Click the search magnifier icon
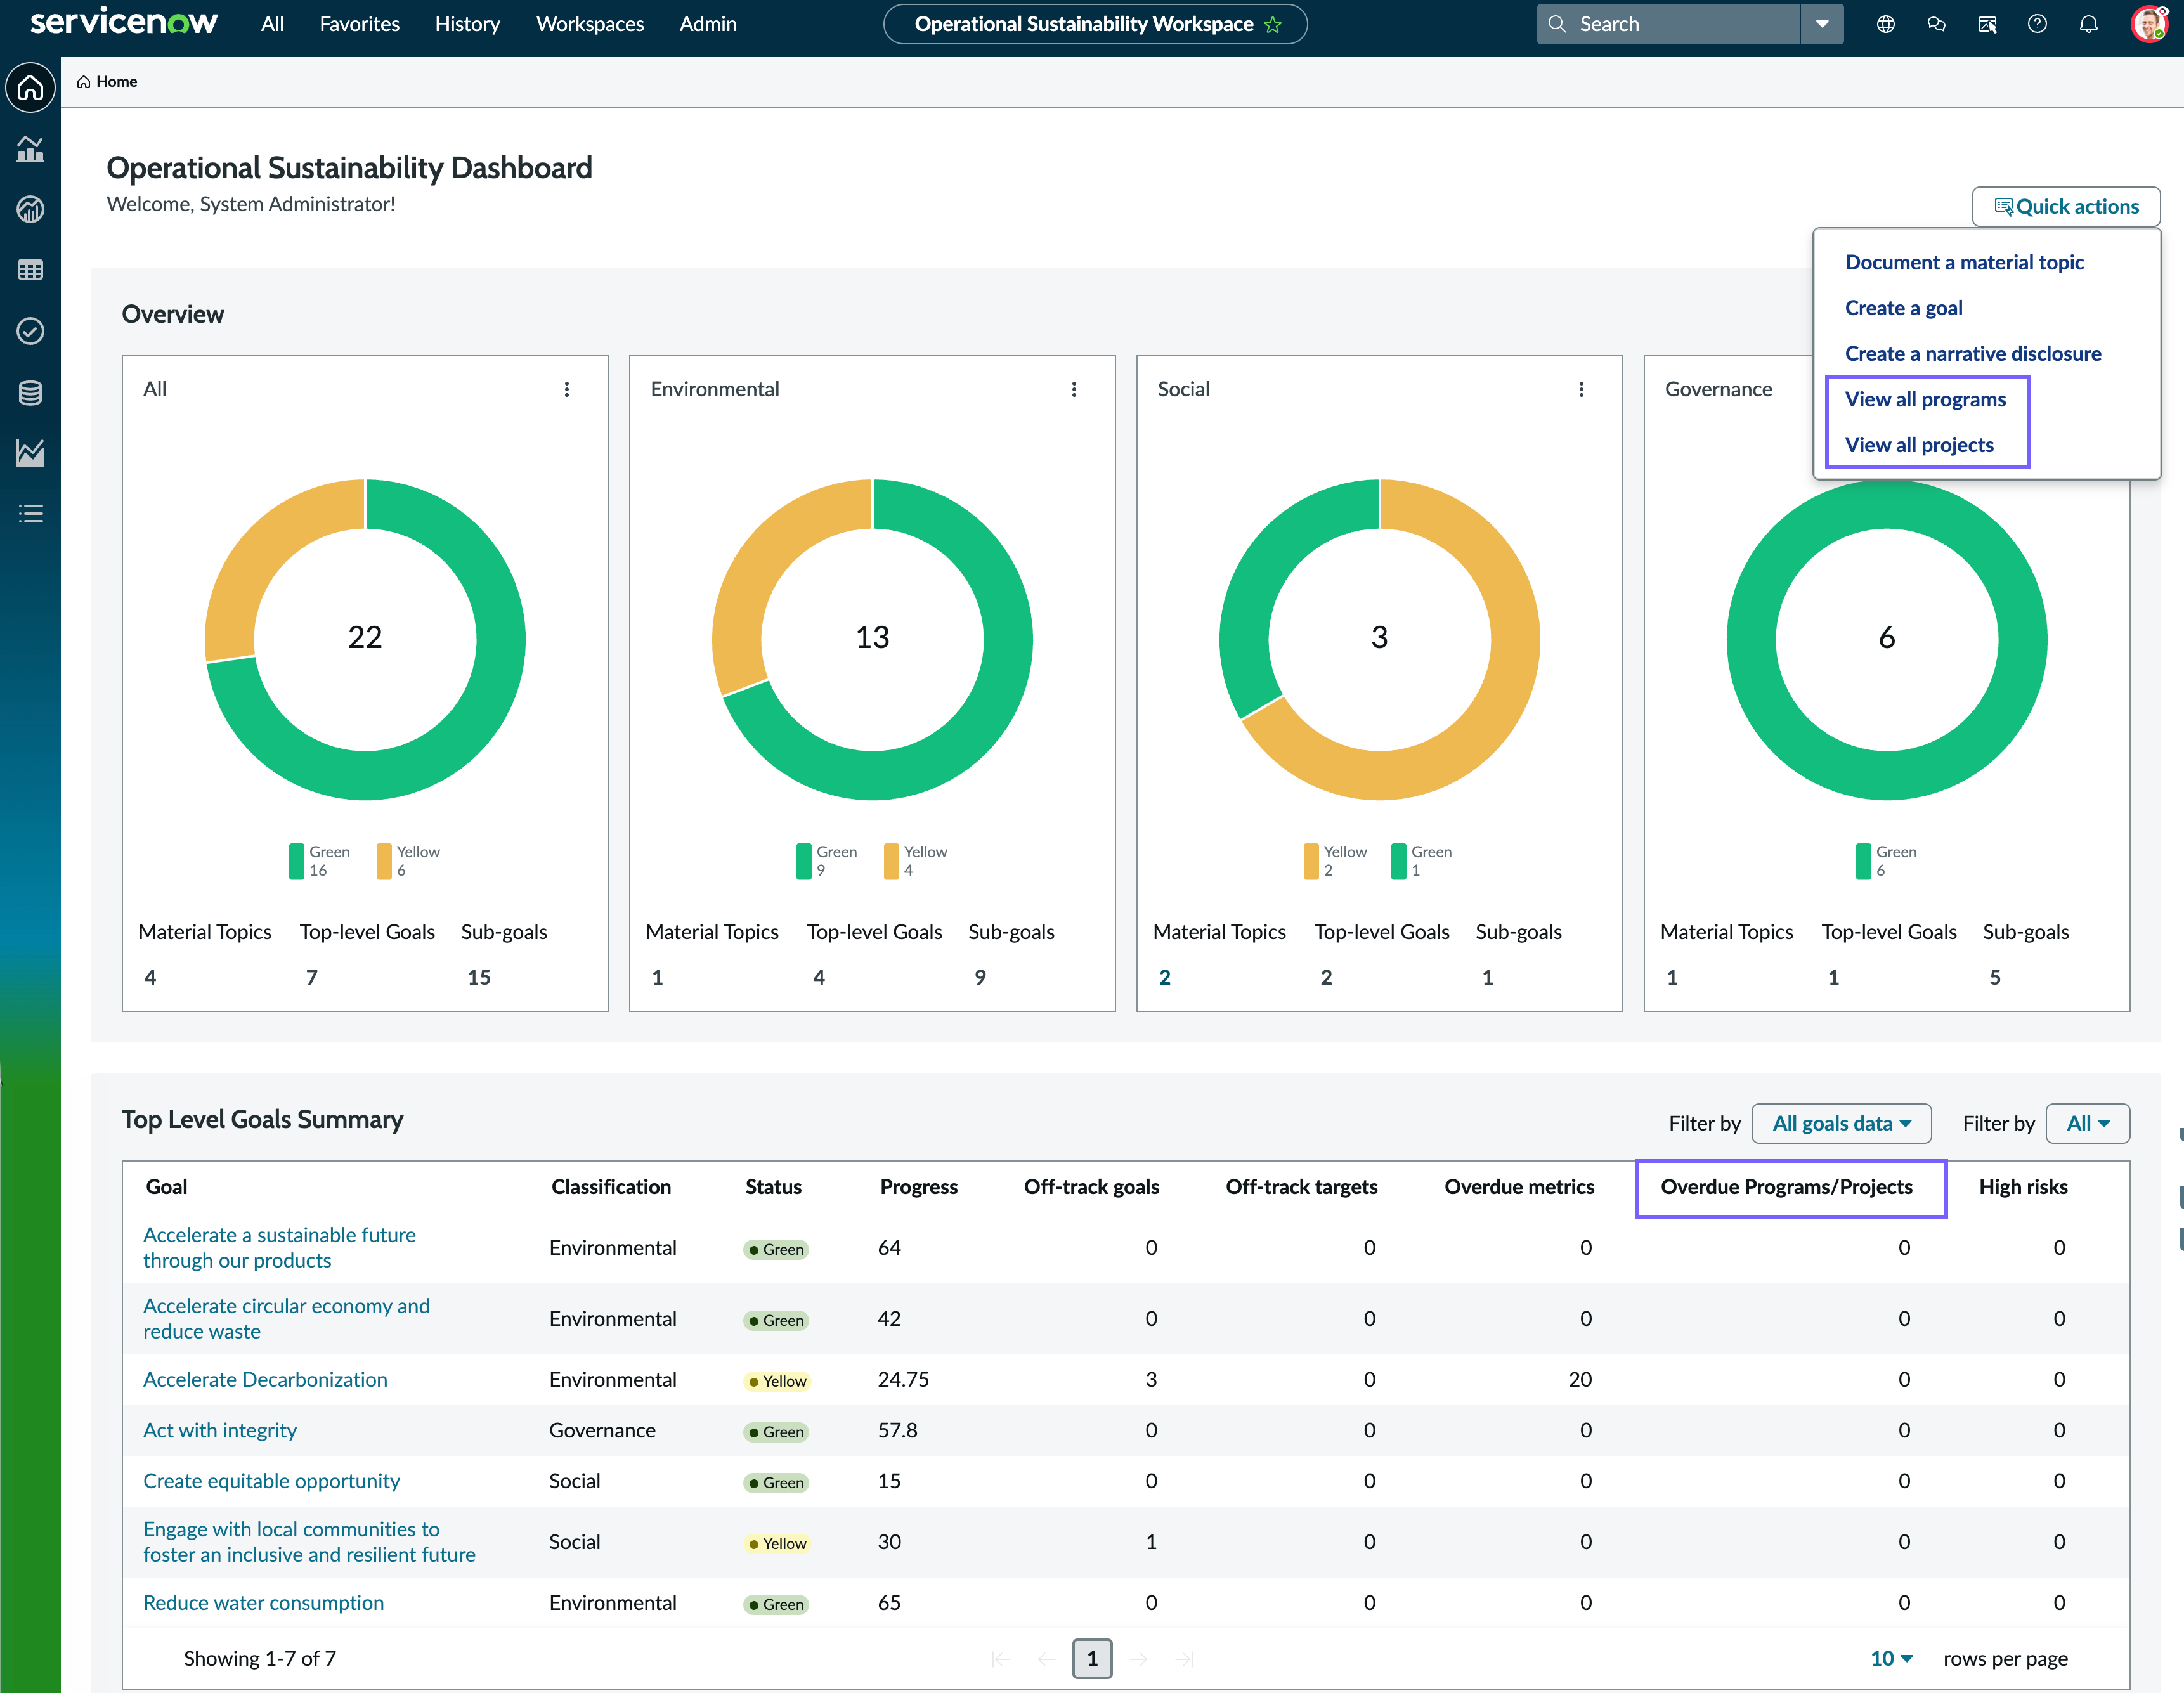 (x=1557, y=24)
